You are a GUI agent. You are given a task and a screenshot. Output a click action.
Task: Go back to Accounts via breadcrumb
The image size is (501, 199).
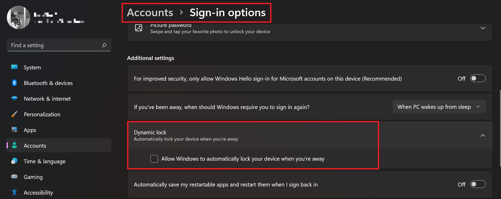coord(150,13)
